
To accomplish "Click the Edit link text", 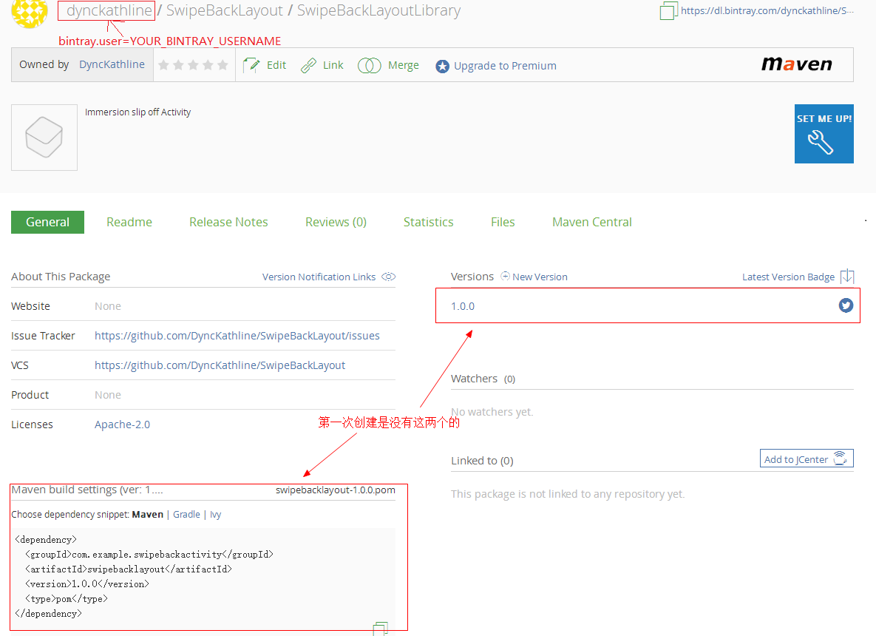I will point(276,65).
